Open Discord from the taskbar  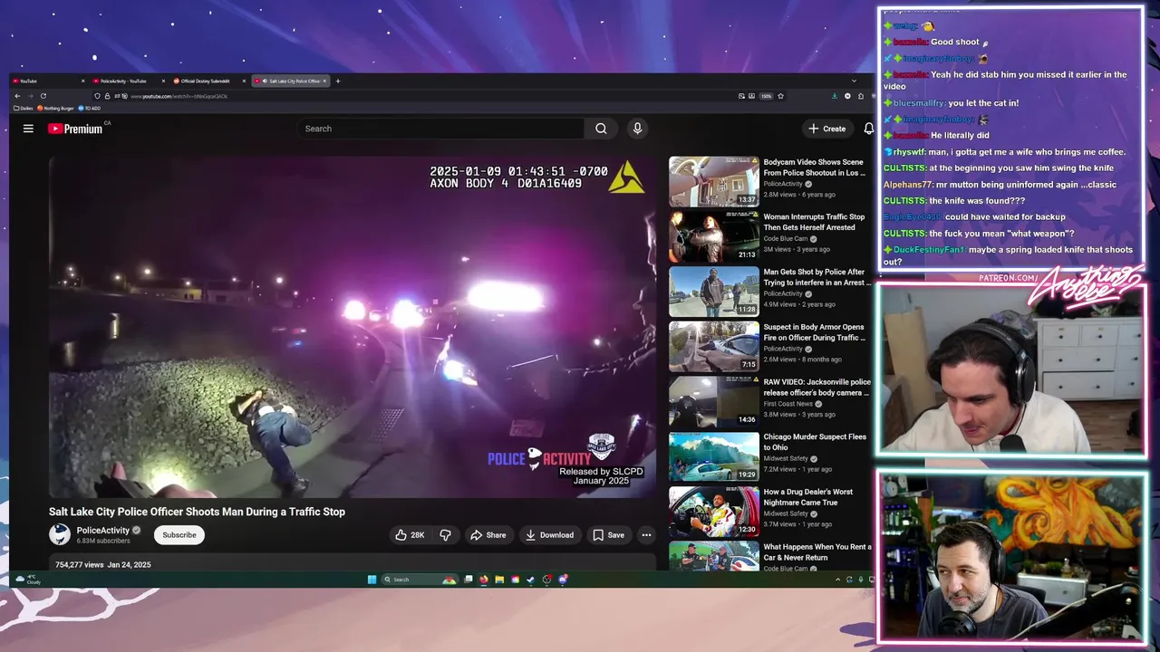(563, 580)
